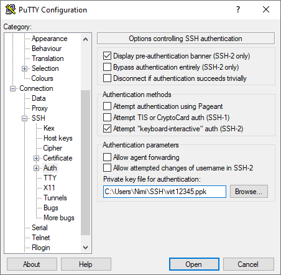Screen dimensions: 281x275
Task: Collapse the SSH tree node
Action: coord(24,118)
